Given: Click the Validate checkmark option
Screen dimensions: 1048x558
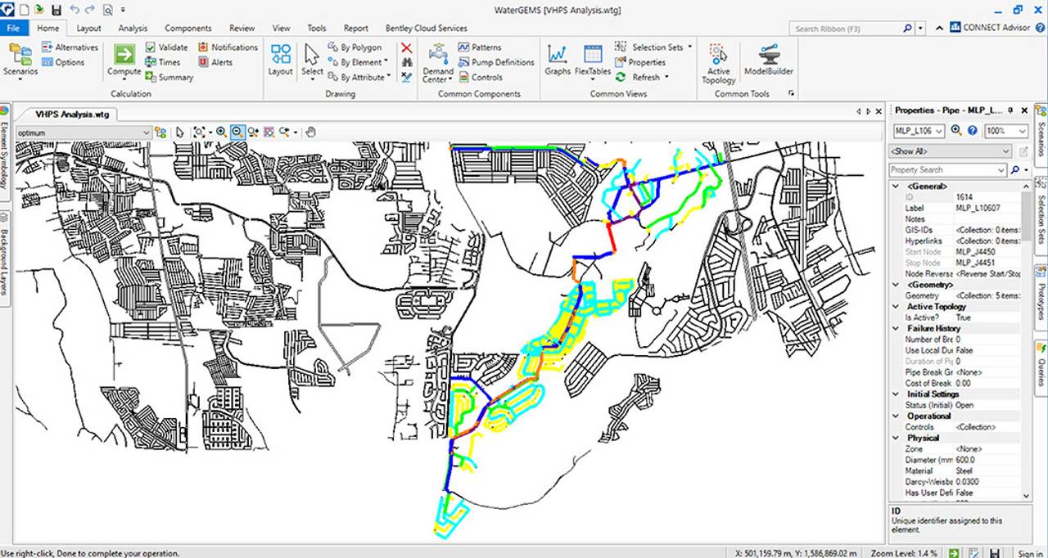Looking at the screenshot, I should 166,47.
